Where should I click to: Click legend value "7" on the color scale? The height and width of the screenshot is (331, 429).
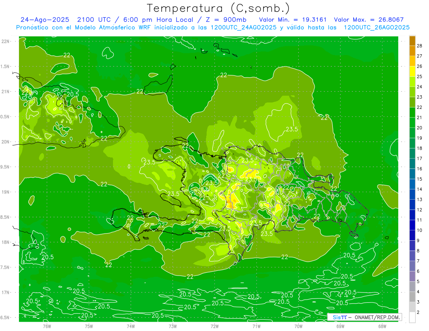click(x=419, y=261)
